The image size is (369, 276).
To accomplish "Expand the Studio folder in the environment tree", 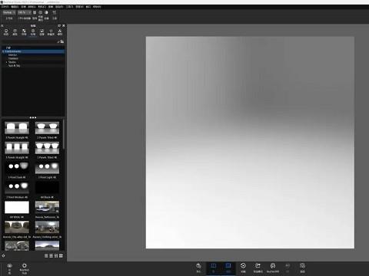I will tap(7, 62).
